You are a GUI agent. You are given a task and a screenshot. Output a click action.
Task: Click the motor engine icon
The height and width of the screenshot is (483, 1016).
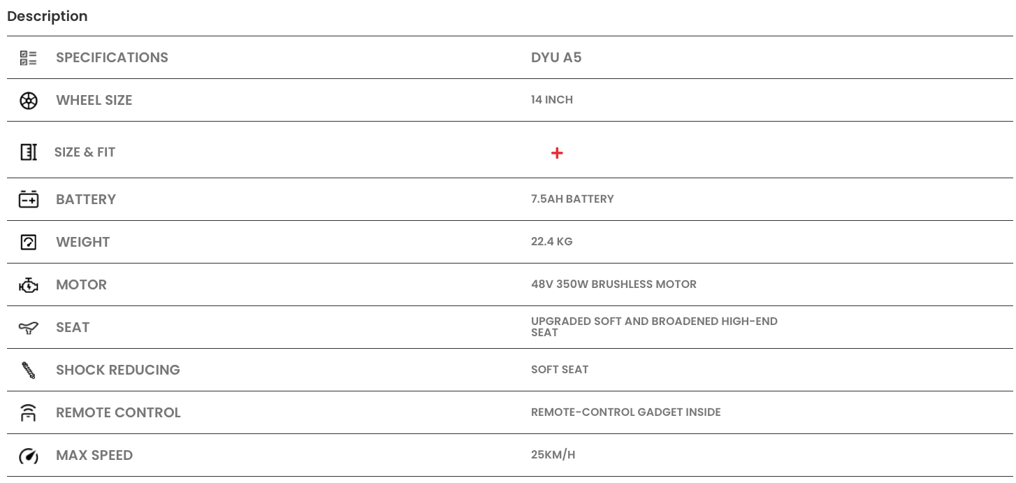tap(28, 285)
